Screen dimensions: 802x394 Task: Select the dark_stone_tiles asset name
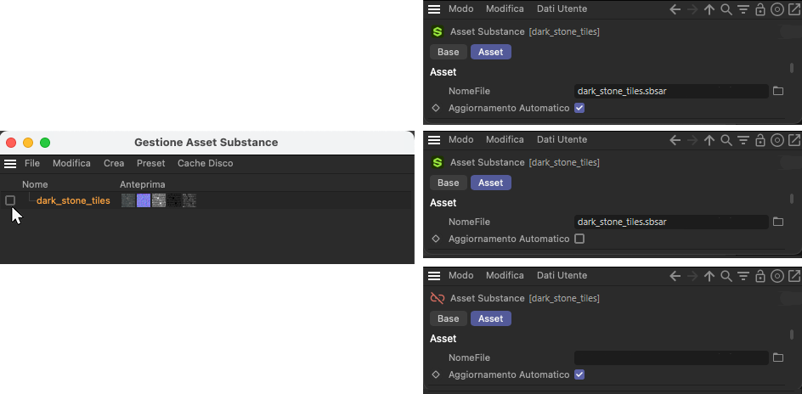[73, 201]
